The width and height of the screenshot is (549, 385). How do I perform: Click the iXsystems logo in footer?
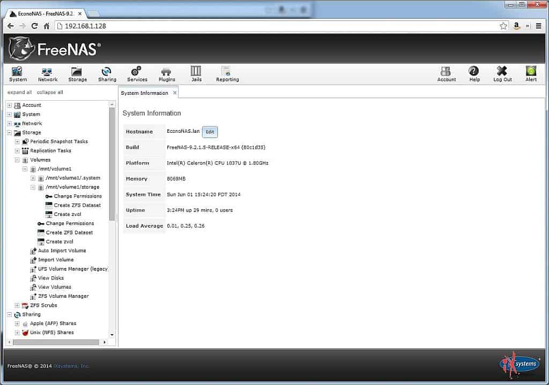tap(520, 365)
